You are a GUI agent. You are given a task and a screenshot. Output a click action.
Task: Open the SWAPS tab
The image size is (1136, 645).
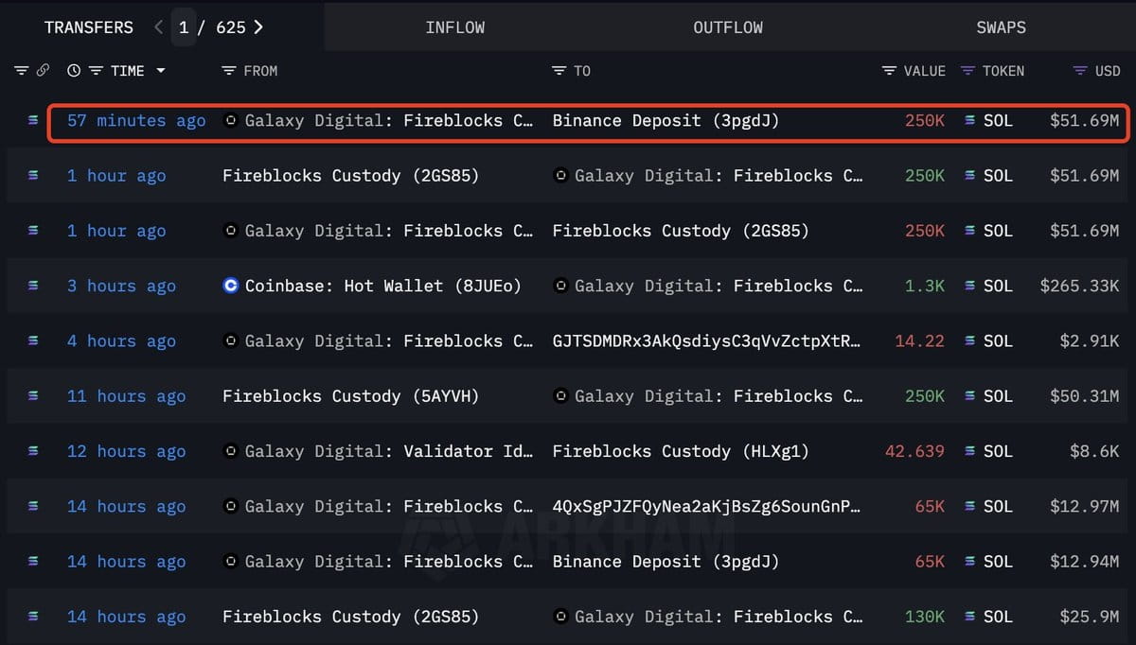1001,27
